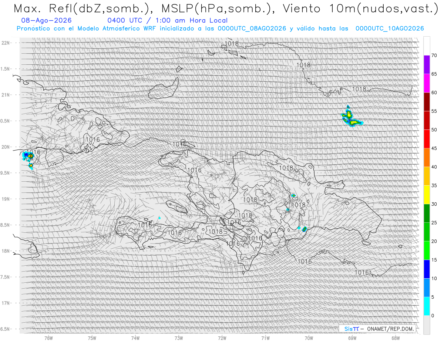444x343 pixels.
Task: Click the magenta 60–65 dBZ colorbar segment
Action: (427, 83)
